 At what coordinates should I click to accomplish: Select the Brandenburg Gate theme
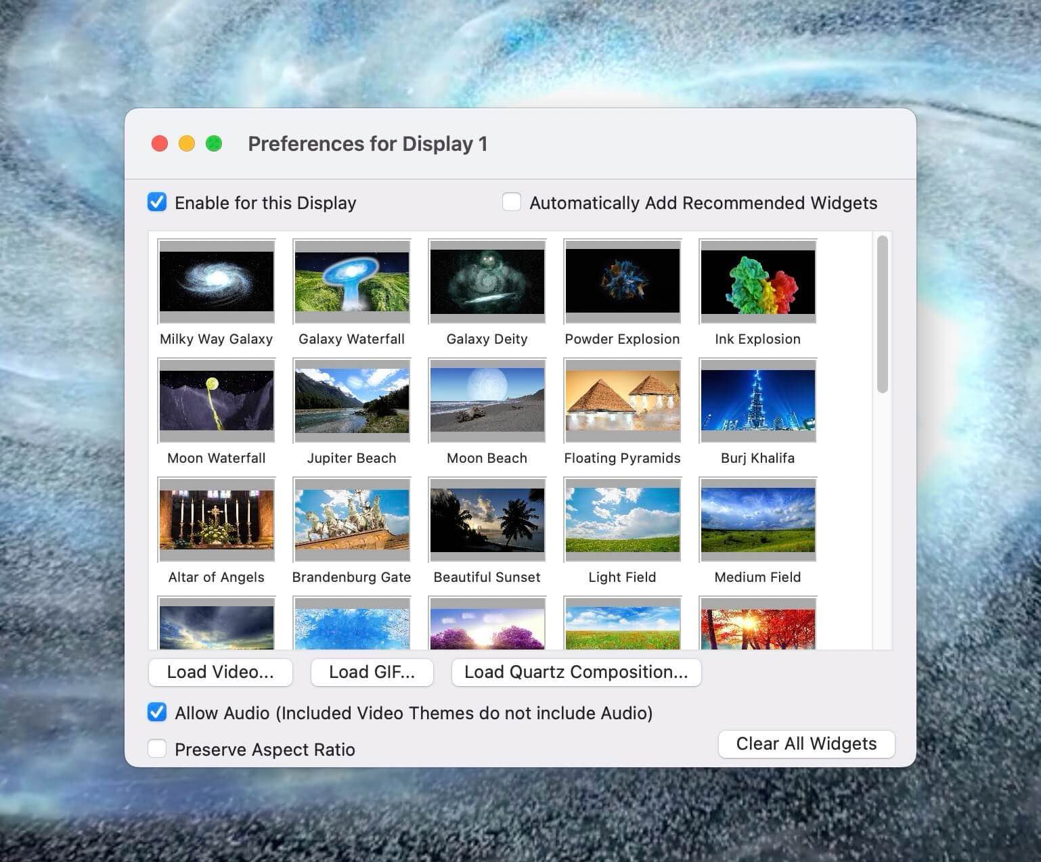click(x=351, y=520)
